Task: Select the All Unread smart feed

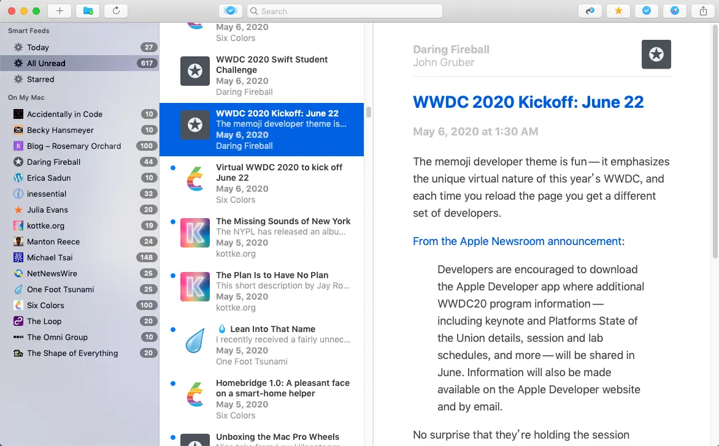Action: point(80,63)
